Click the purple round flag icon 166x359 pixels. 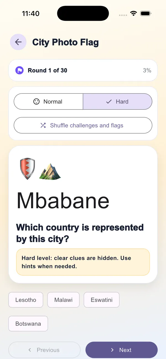[x=20, y=70]
